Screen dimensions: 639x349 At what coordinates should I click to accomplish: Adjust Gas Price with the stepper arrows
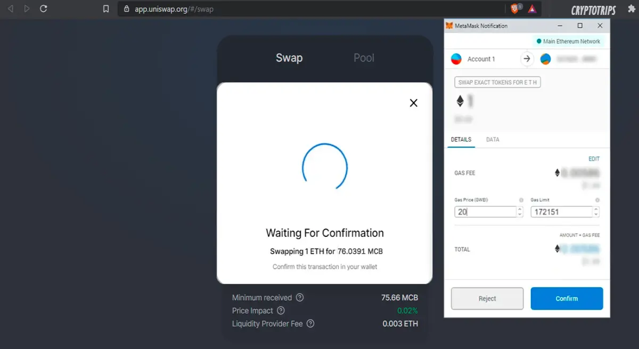tap(520, 212)
